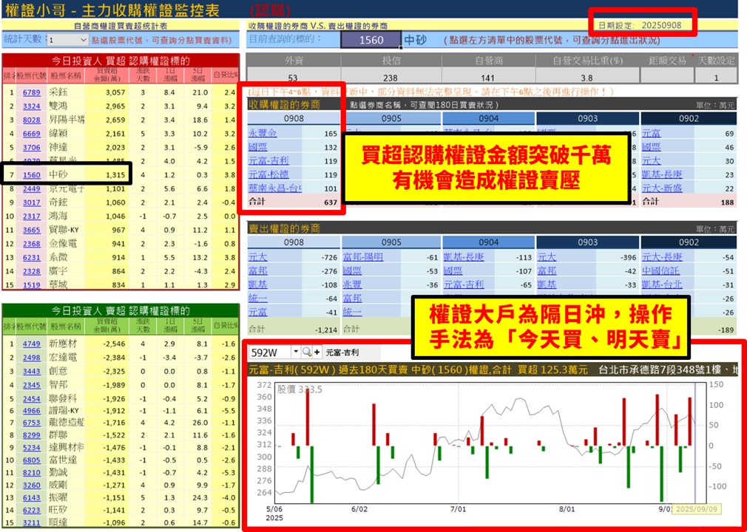Open stock code 6789 采鈺 link

click(32, 92)
